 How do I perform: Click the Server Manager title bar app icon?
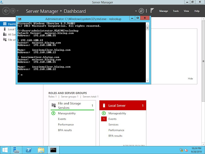(2, 2)
